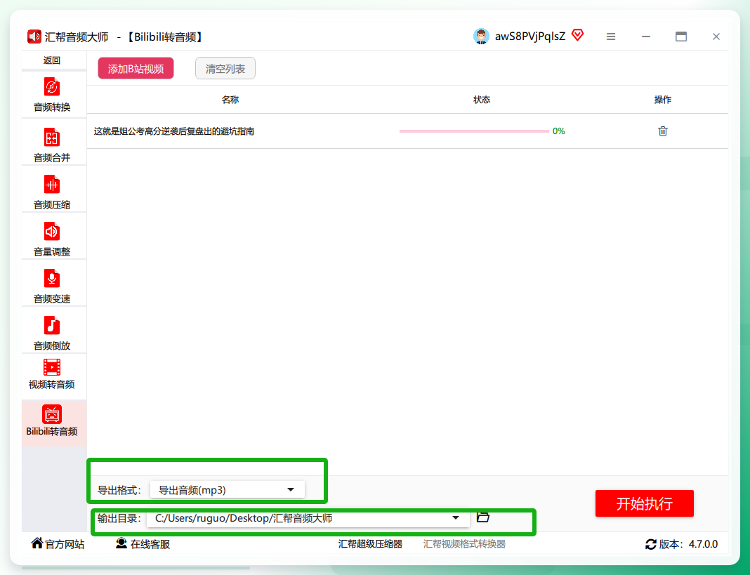Click 清空列表 button
Screen dimensions: 750x575
pyautogui.click(x=225, y=68)
